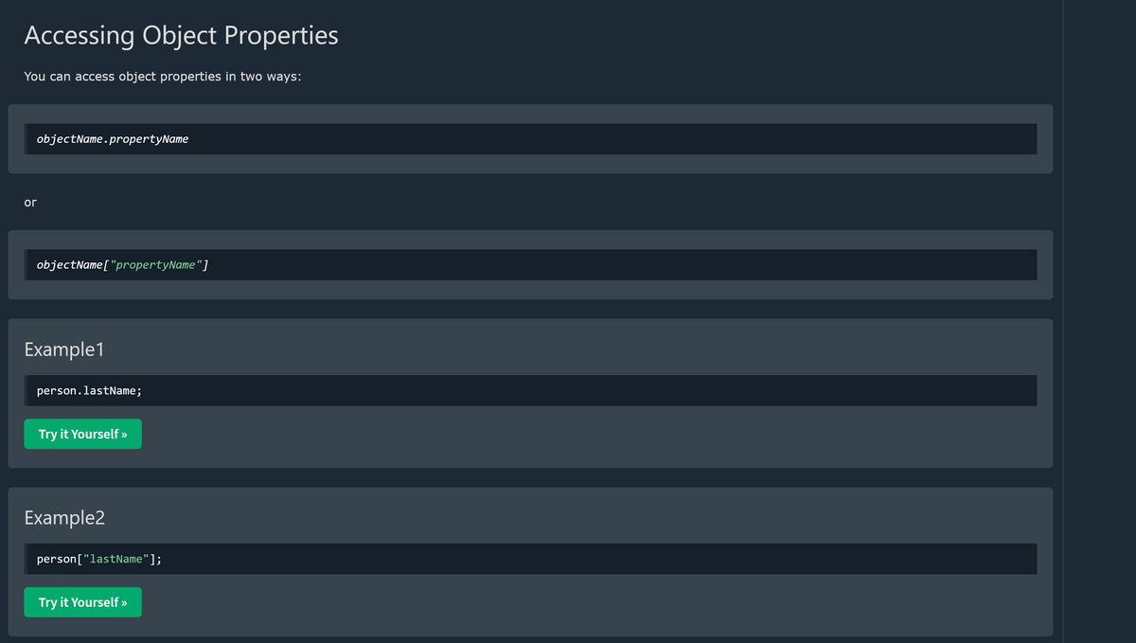This screenshot has width=1136, height=643.
Task: Click the person["lastName"]; code line
Action: pyautogui.click(x=530, y=559)
